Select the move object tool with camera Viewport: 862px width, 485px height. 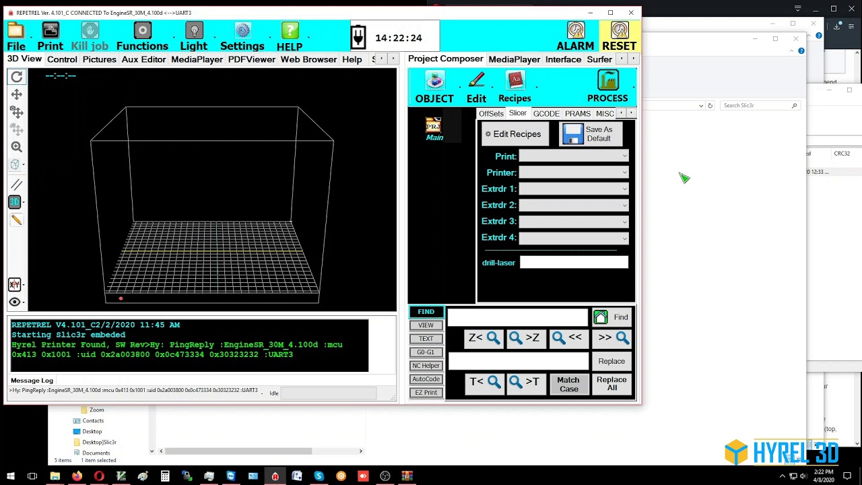[x=17, y=112]
